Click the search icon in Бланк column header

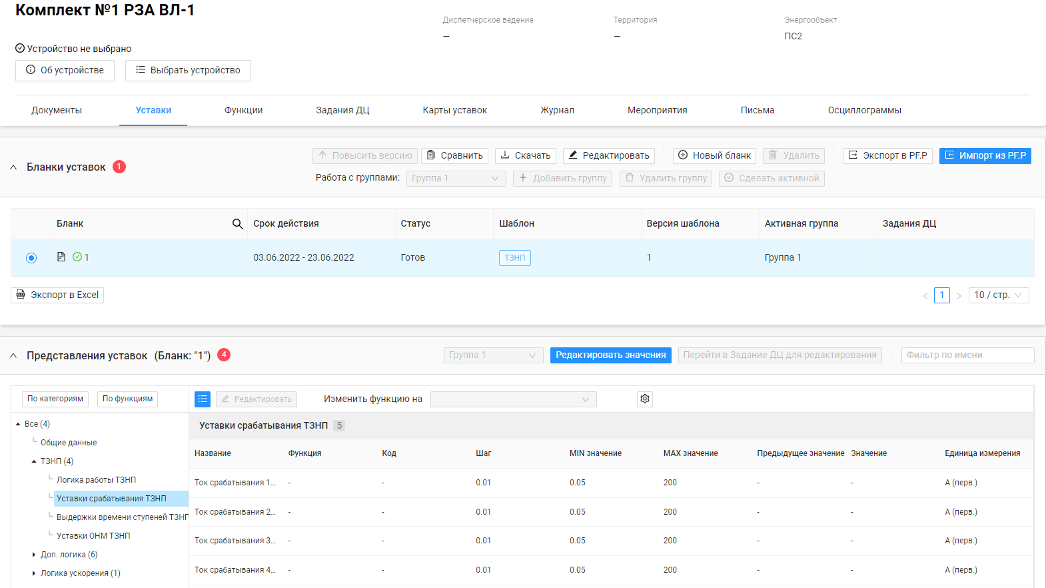click(x=237, y=224)
